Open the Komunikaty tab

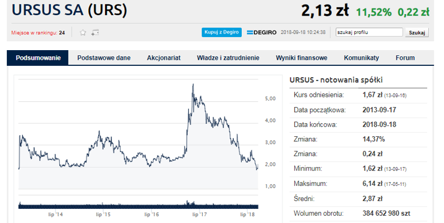[x=362, y=58]
